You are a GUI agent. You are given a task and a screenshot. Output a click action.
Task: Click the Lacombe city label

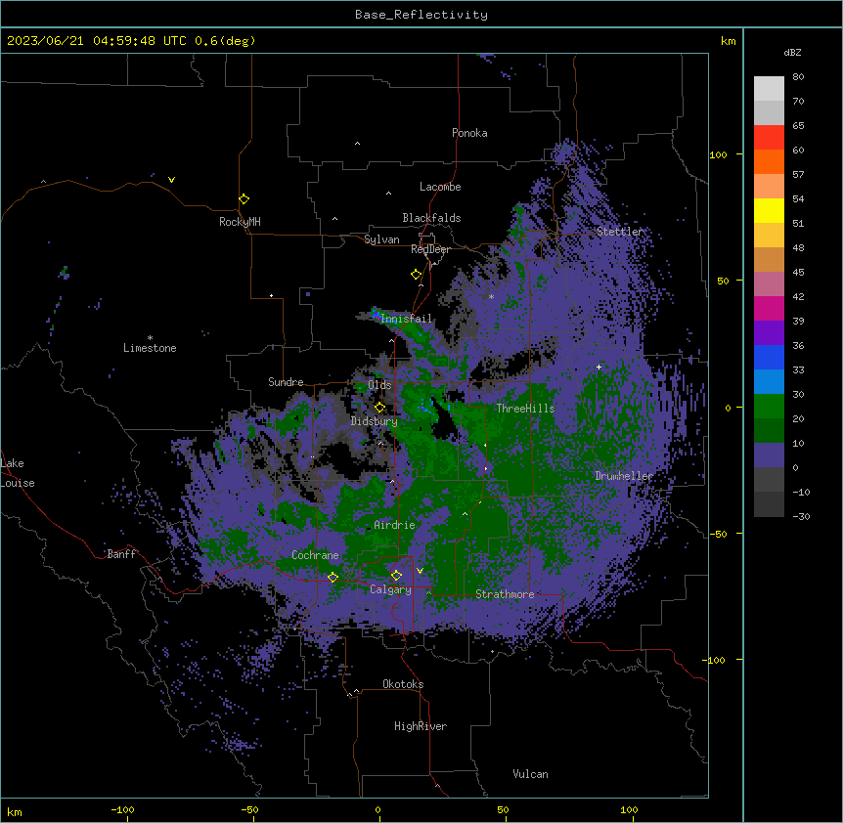point(440,187)
